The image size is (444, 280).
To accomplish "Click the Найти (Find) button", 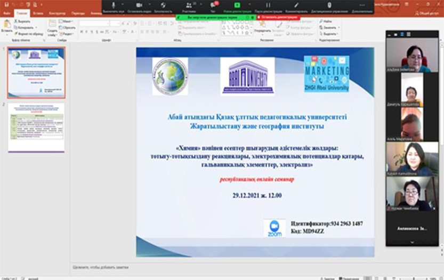I will 326,21.
